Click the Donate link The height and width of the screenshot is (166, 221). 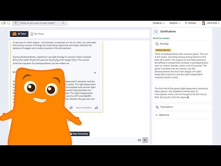(x=191, y=23)
